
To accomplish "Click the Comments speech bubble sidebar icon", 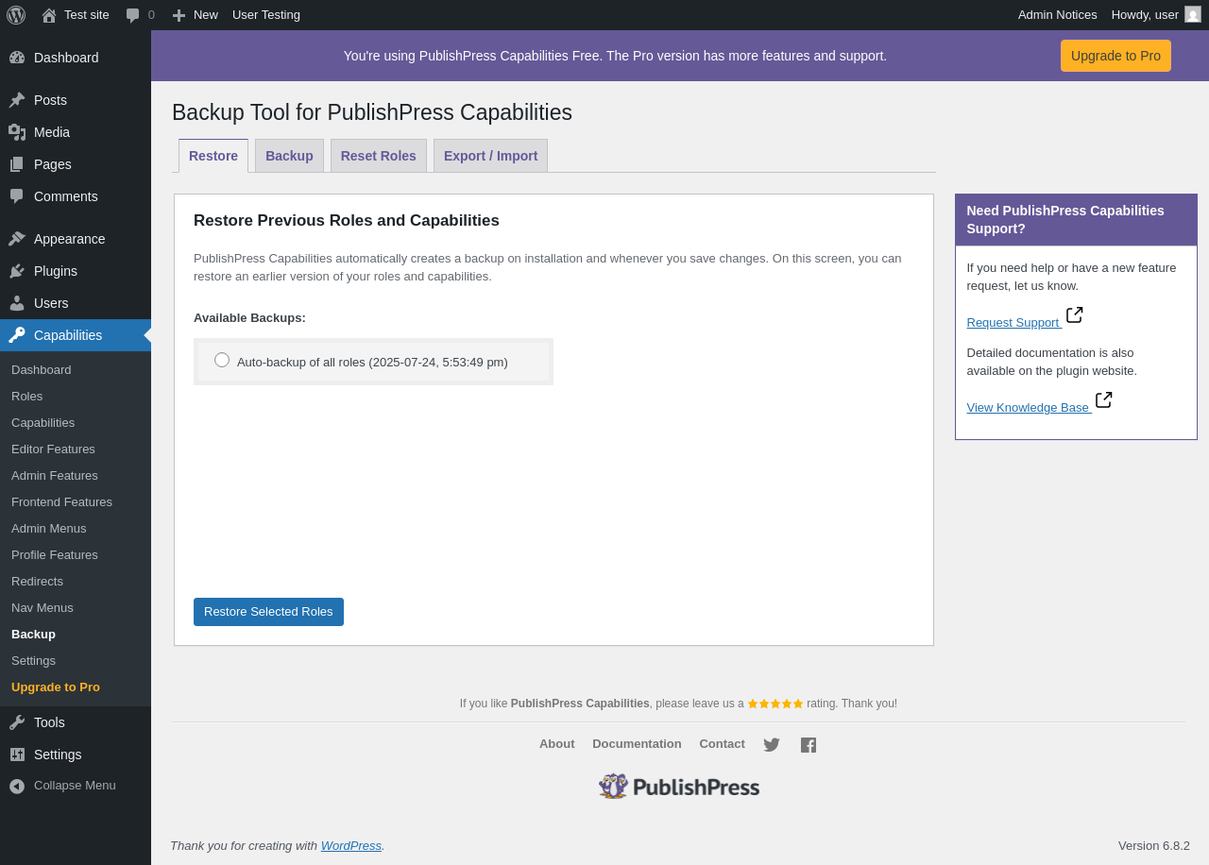I will click(x=17, y=196).
